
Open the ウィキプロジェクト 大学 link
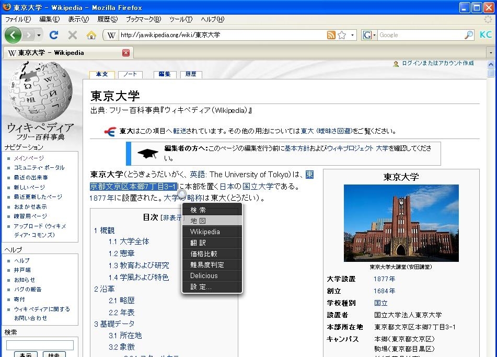(x=357, y=148)
